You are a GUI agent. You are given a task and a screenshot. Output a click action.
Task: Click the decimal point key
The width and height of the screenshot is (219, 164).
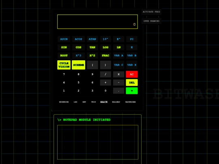[x=118, y=91]
